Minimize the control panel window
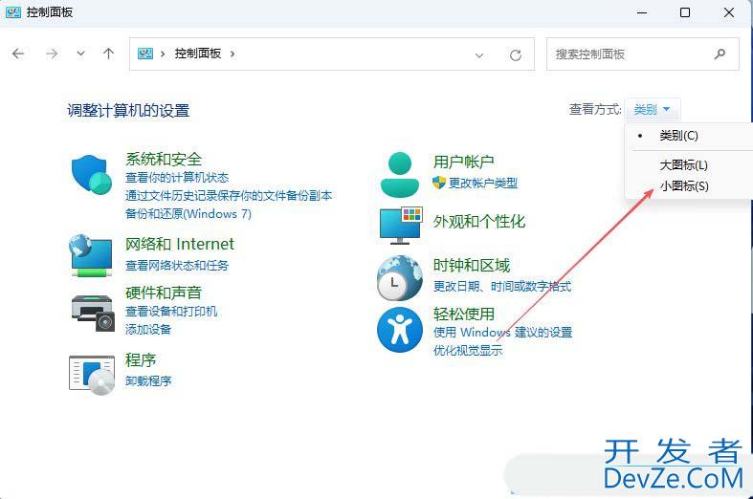753x499 pixels. 642,13
